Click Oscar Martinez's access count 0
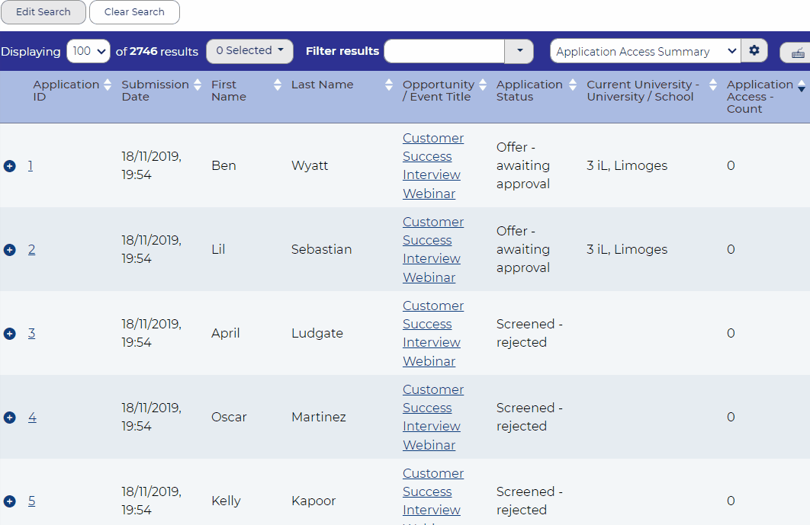The height and width of the screenshot is (525, 810). coord(731,417)
